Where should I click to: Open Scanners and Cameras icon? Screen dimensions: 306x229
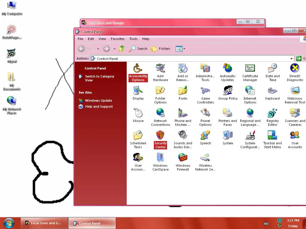(x=295, y=117)
